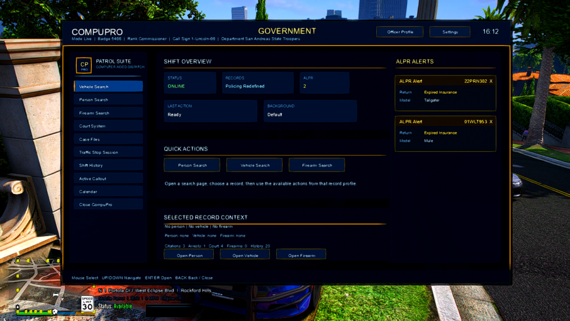
Task: Click the Open Firearm button
Action: [301, 255]
